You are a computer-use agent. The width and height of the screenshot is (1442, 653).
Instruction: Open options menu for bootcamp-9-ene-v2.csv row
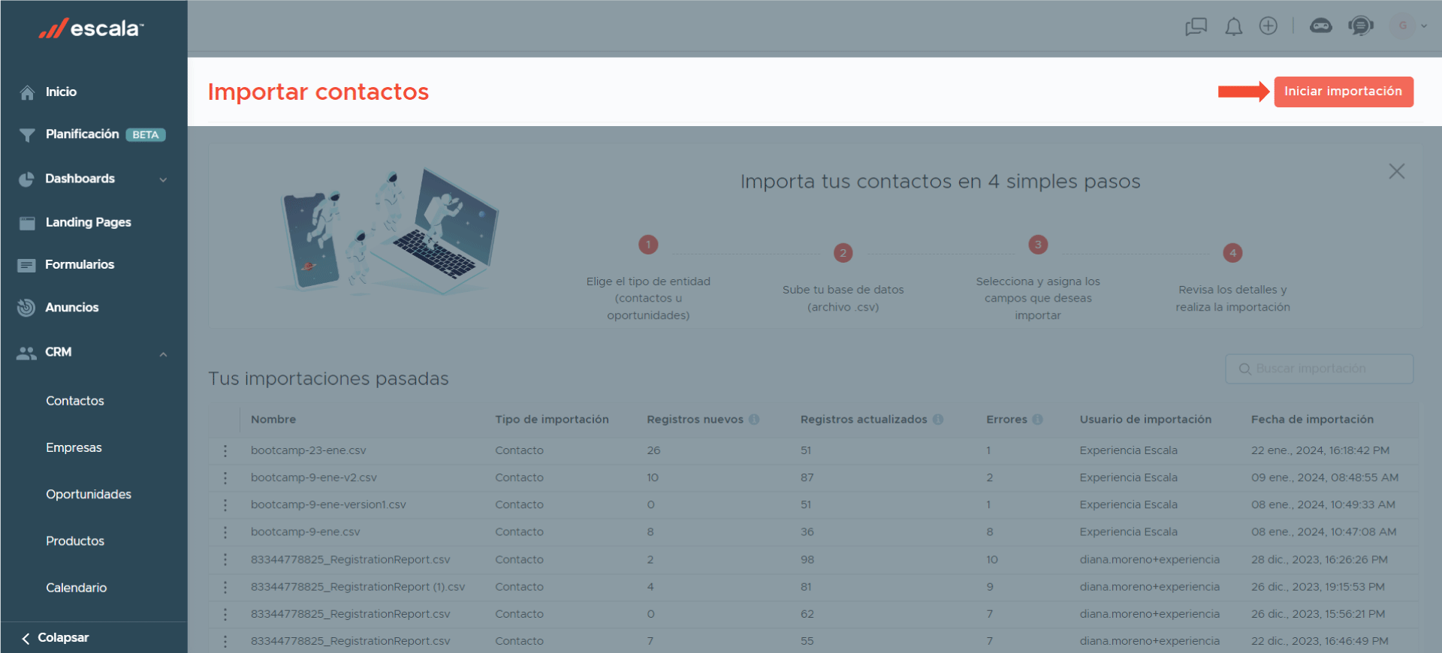point(225,477)
